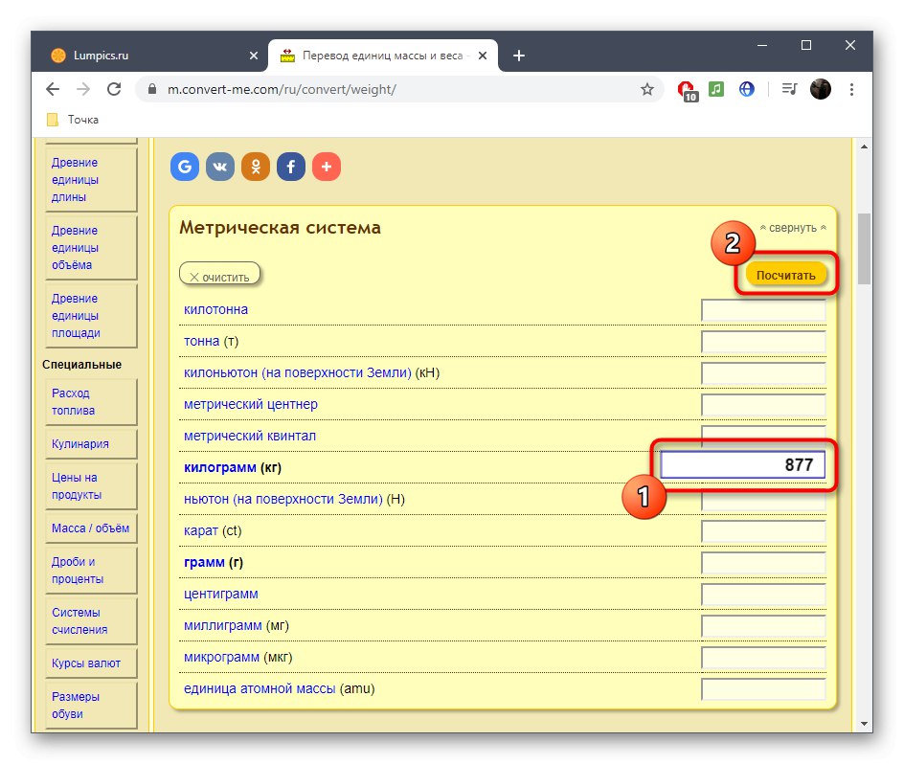Open the media control playlist icon
The width and height of the screenshot is (904, 764).
pos(789,89)
